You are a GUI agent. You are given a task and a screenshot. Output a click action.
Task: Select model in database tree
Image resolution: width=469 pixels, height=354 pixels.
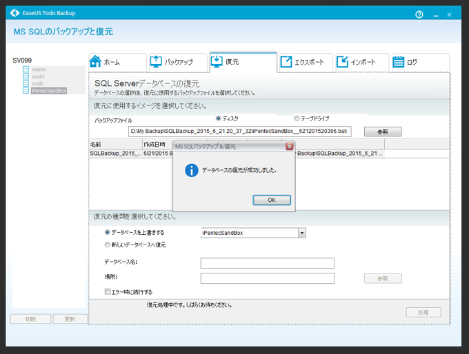tap(38, 76)
